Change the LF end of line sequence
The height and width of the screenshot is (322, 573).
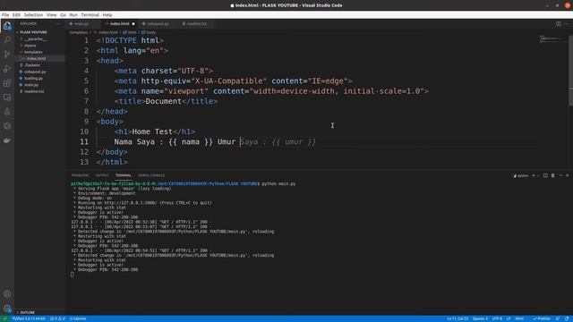coord(509,318)
